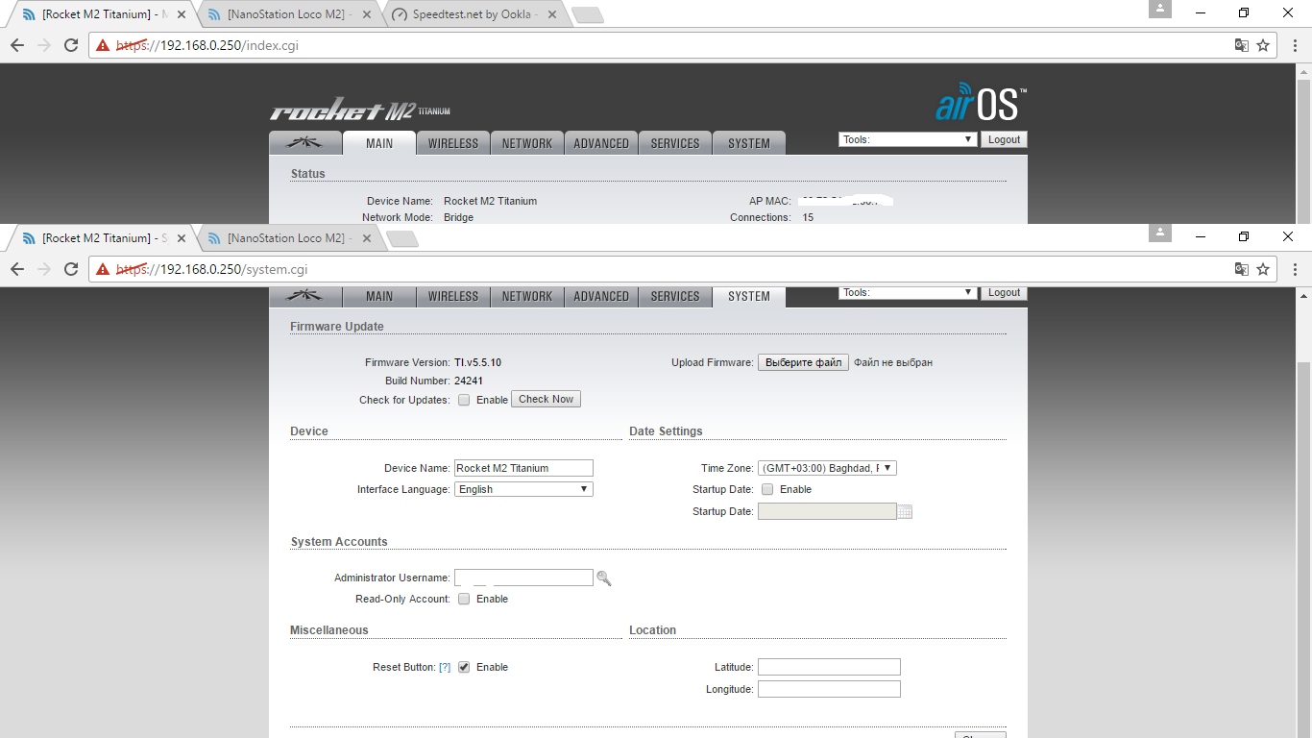This screenshot has height=738, width=1312.
Task: Open Tools dropdown in the system.cgi window
Action: pos(908,292)
